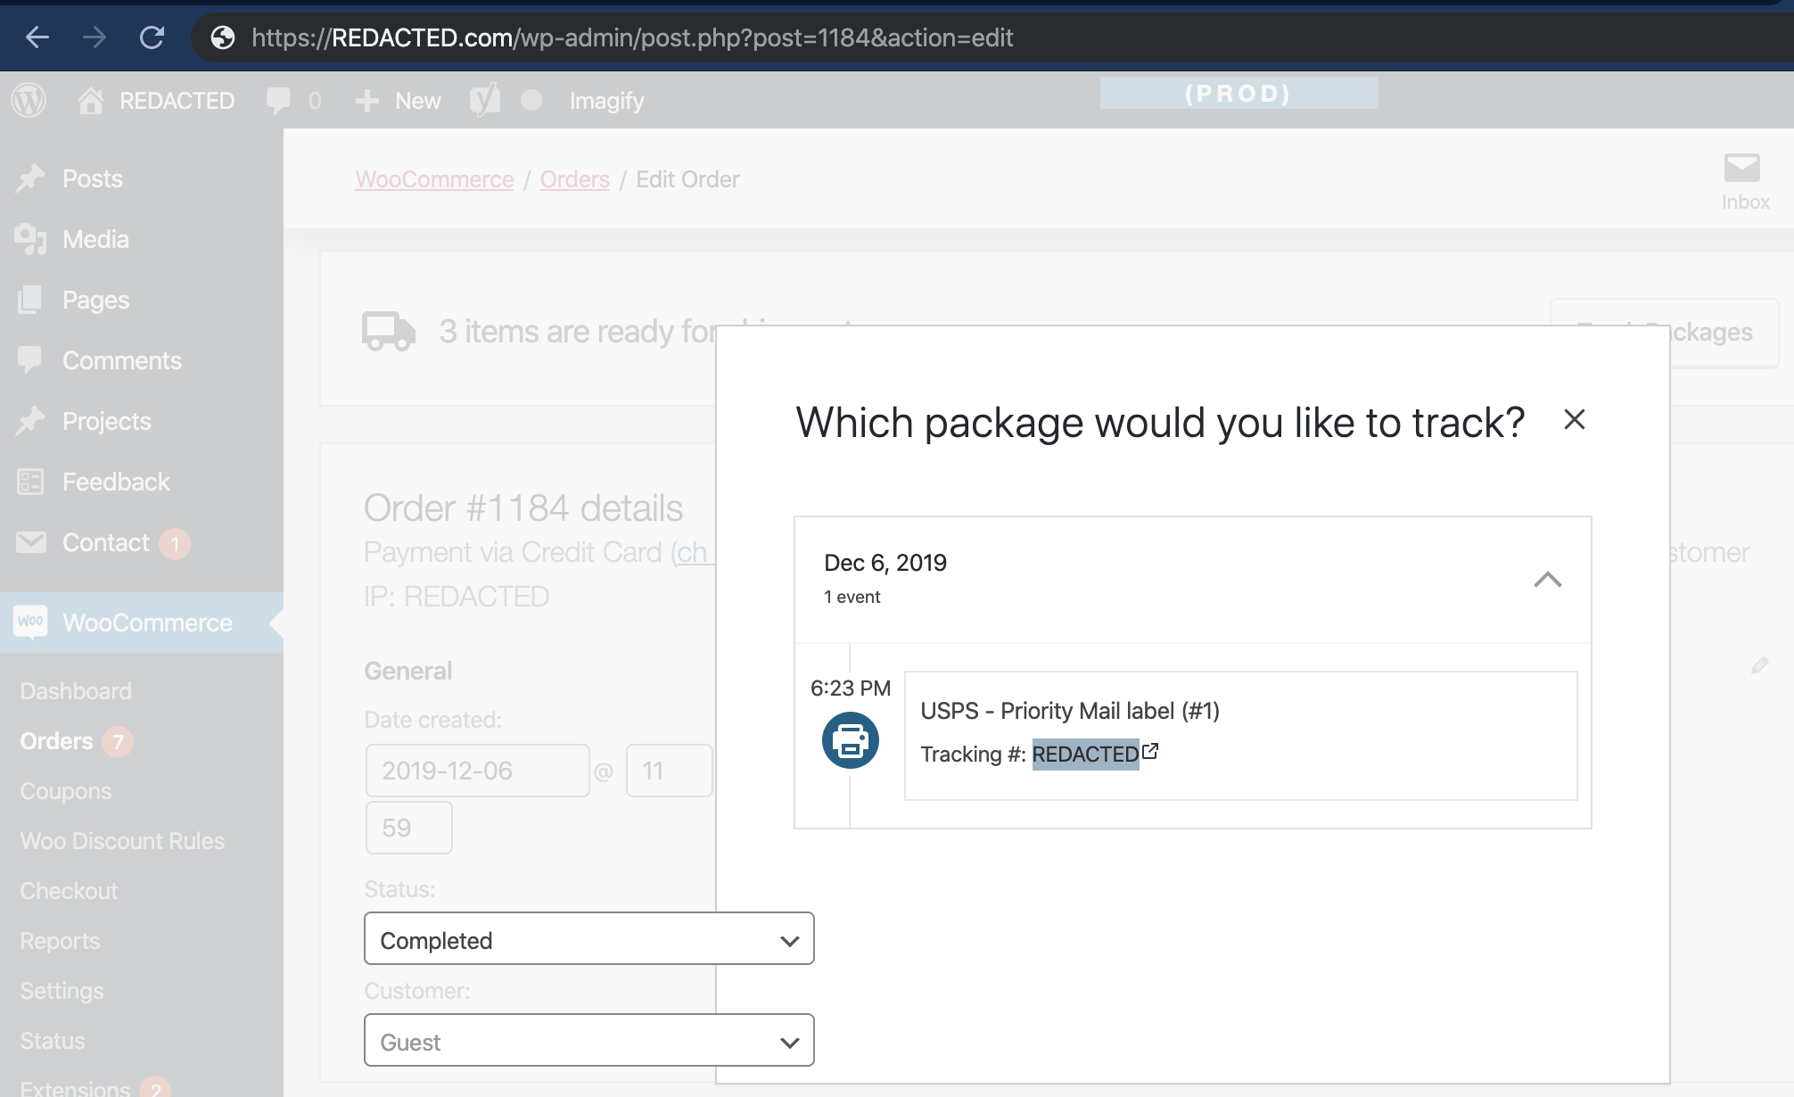Open the Media menu in sidebar
The height and width of the screenshot is (1097, 1794).
tap(95, 239)
